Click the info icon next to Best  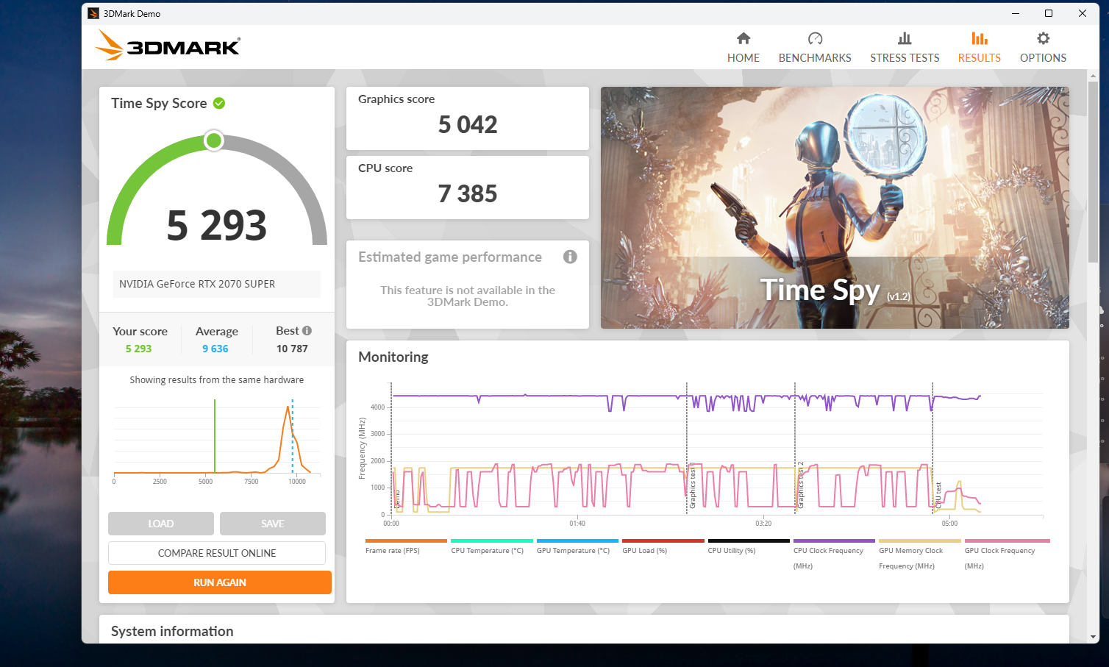307,331
